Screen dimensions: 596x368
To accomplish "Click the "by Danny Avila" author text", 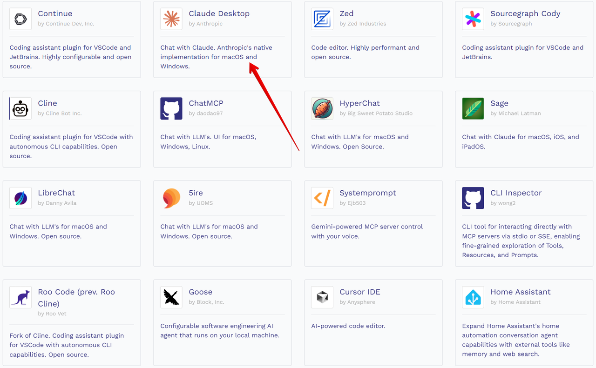I will click(x=57, y=203).
